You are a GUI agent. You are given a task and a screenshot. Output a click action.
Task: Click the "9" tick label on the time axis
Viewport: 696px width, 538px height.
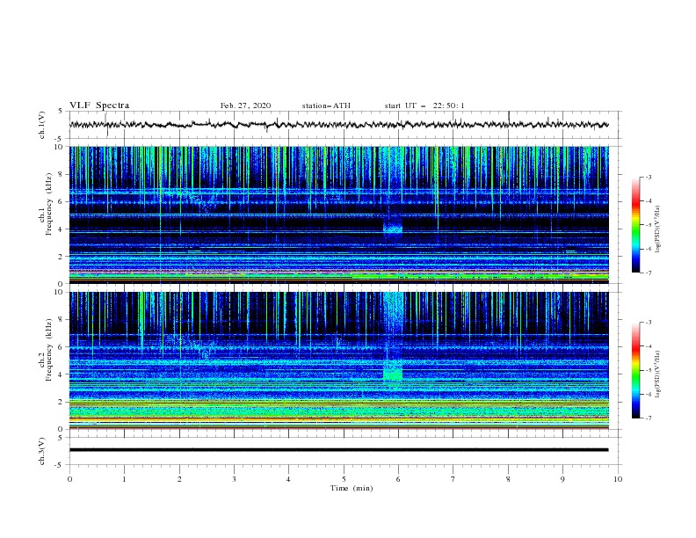[x=562, y=479]
